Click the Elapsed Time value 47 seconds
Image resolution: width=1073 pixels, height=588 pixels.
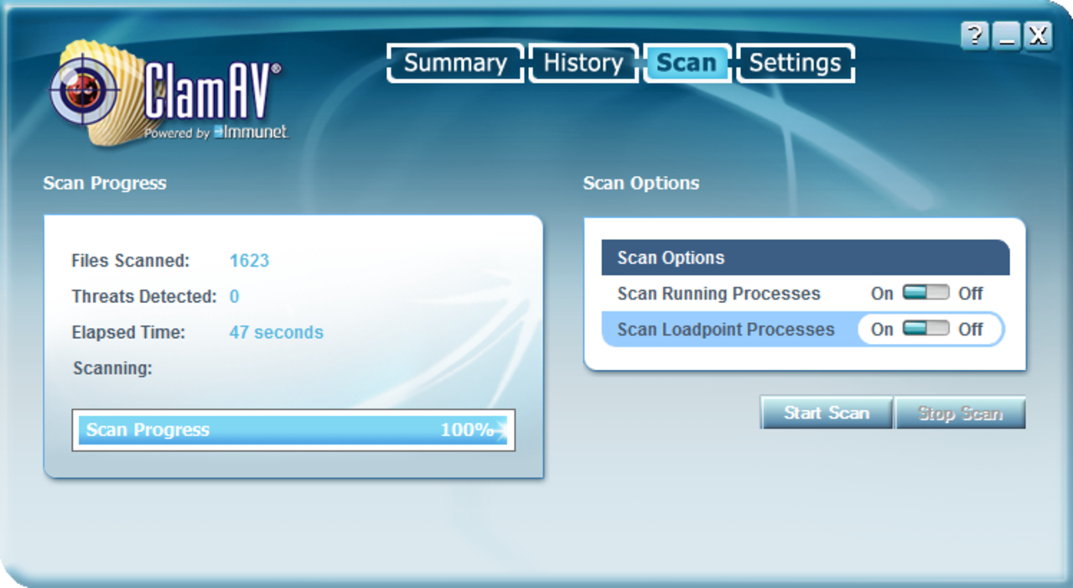tap(276, 333)
